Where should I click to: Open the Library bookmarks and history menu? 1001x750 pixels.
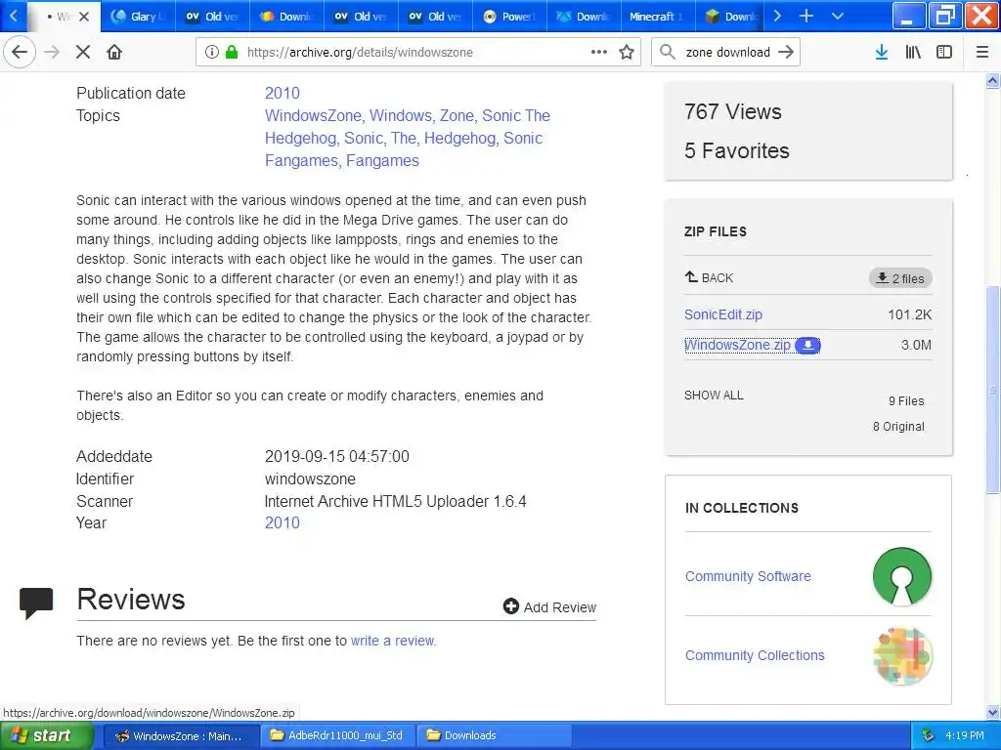click(913, 53)
